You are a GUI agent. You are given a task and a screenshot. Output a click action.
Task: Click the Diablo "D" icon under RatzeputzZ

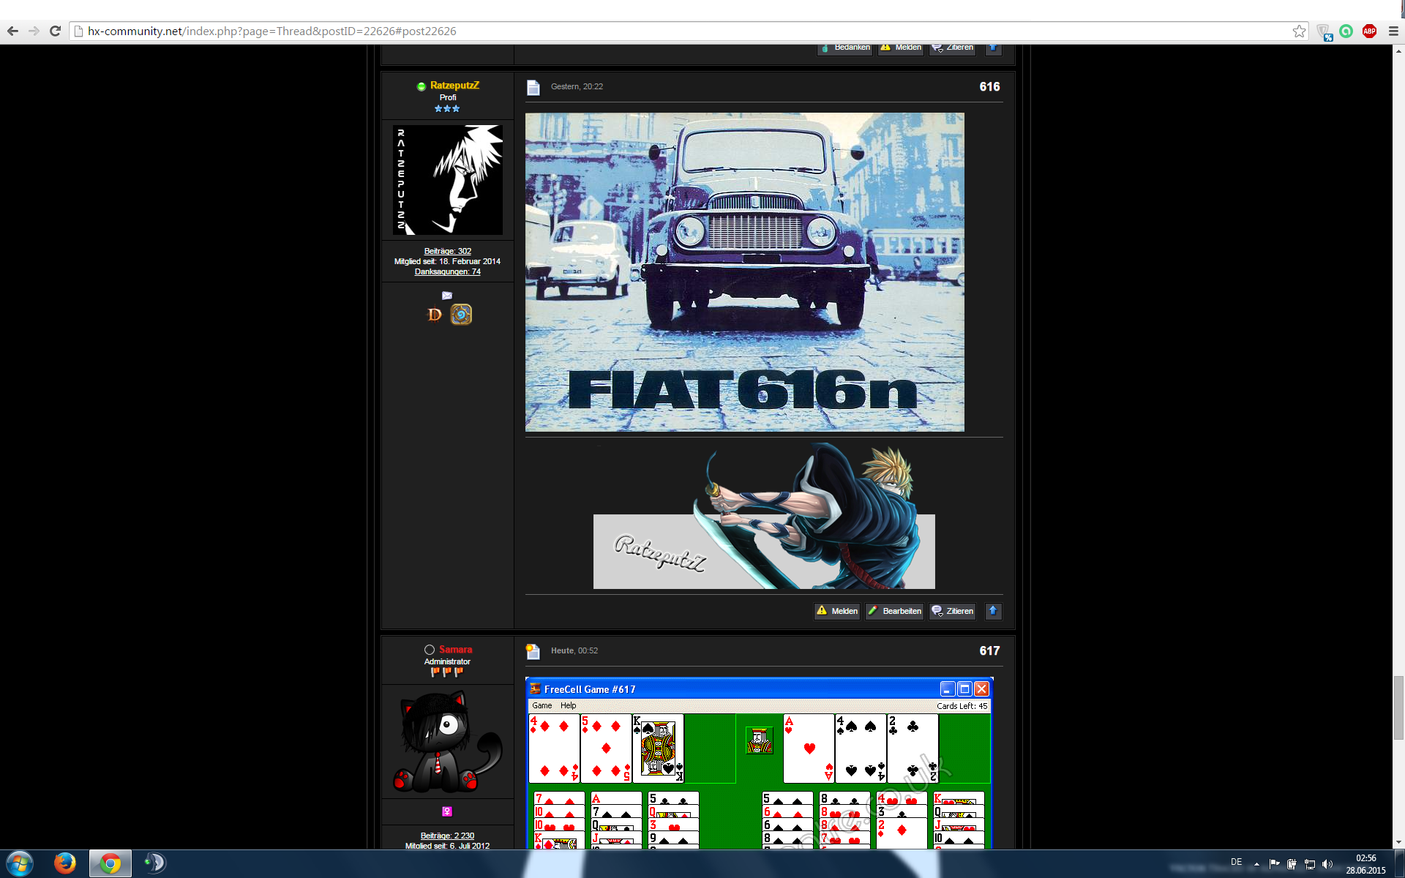[x=435, y=315]
